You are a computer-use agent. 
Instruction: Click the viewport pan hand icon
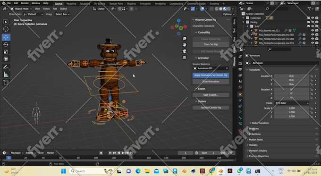tap(185, 45)
